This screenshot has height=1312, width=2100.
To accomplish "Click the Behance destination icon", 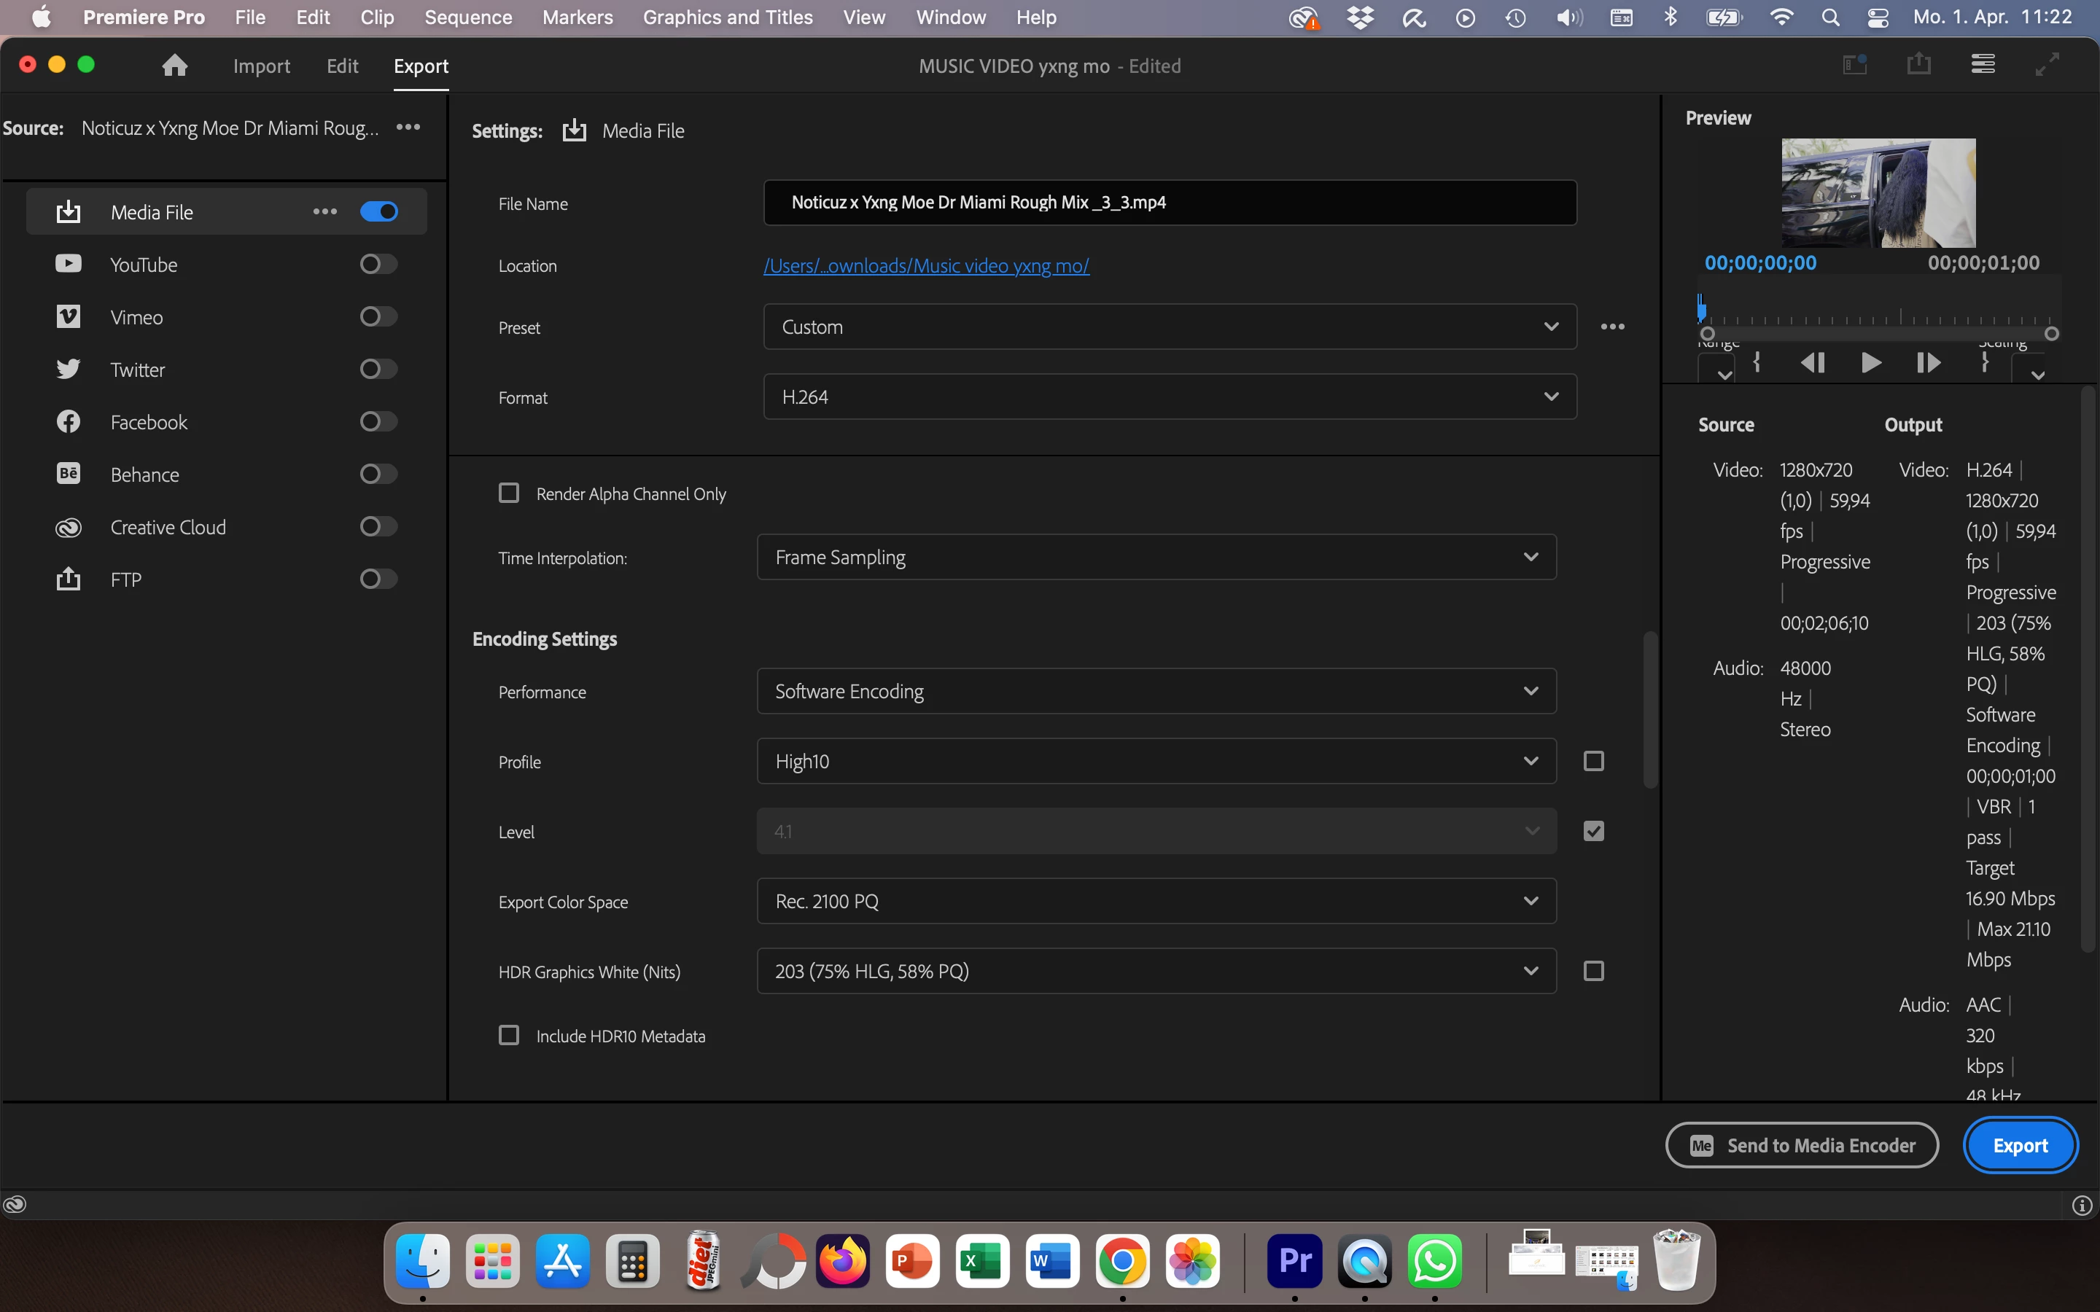I will click(69, 474).
